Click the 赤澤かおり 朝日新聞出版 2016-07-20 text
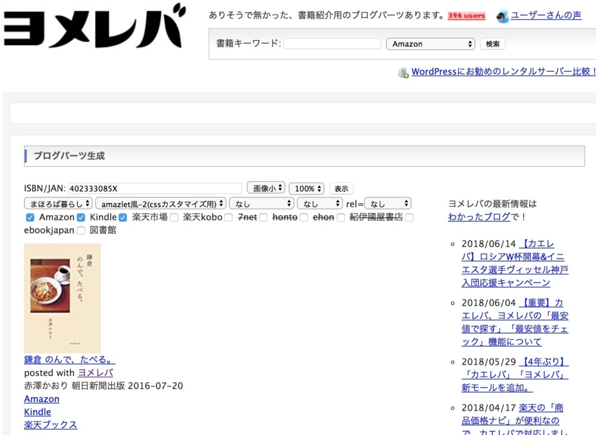The width and height of the screenshot is (596, 435). pyautogui.click(x=104, y=386)
